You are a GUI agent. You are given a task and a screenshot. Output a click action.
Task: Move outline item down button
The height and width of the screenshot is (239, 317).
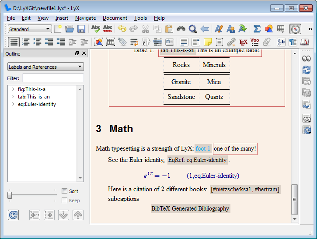pyautogui.click(x=63, y=215)
